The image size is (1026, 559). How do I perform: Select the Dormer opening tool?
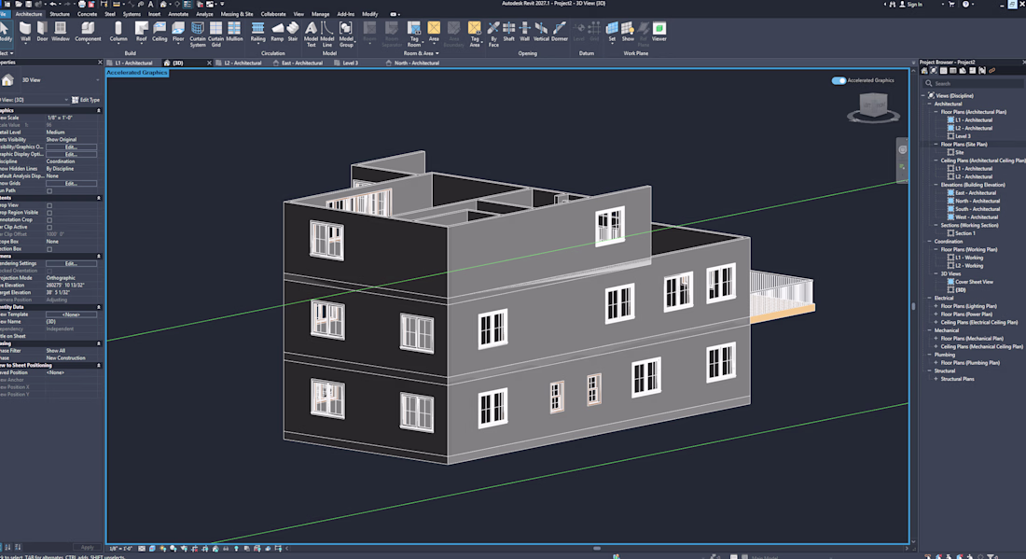[560, 32]
